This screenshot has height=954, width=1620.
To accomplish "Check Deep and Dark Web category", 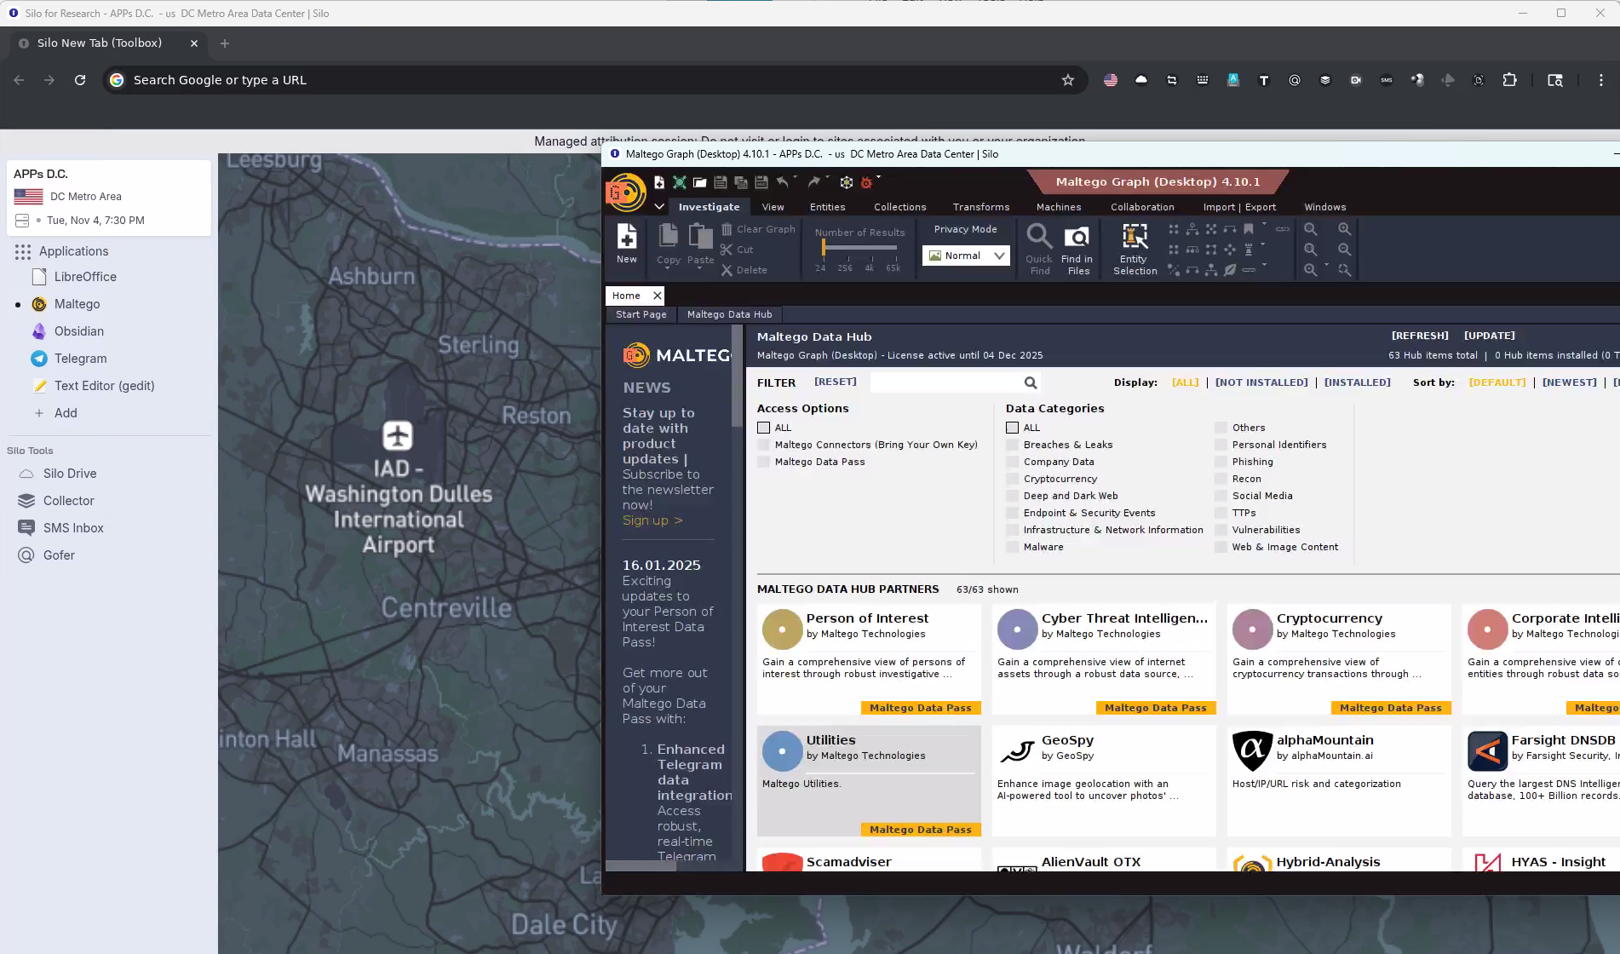I will (x=1012, y=496).
